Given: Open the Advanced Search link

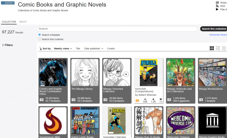Looking at the screenshot, I should (x=218, y=35).
